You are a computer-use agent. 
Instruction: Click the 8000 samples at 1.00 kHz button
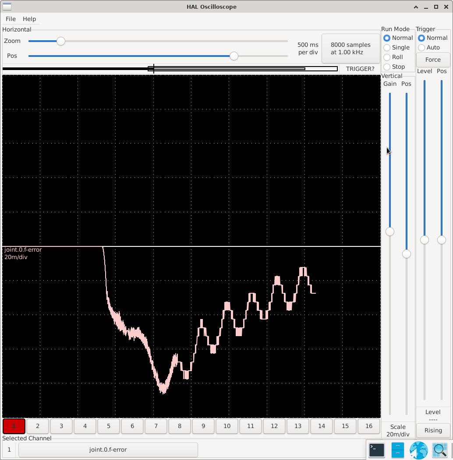point(350,49)
